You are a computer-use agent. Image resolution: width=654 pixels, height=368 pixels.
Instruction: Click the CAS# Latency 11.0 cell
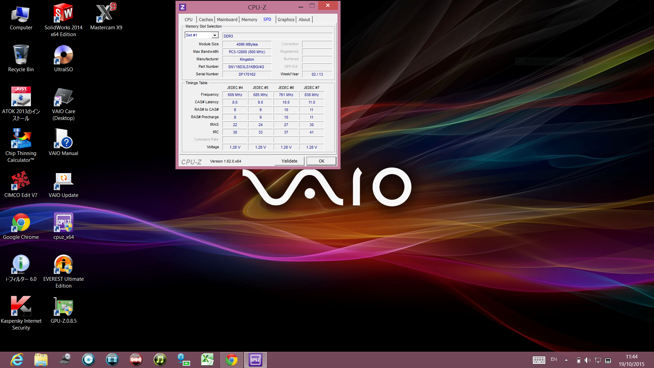311,102
